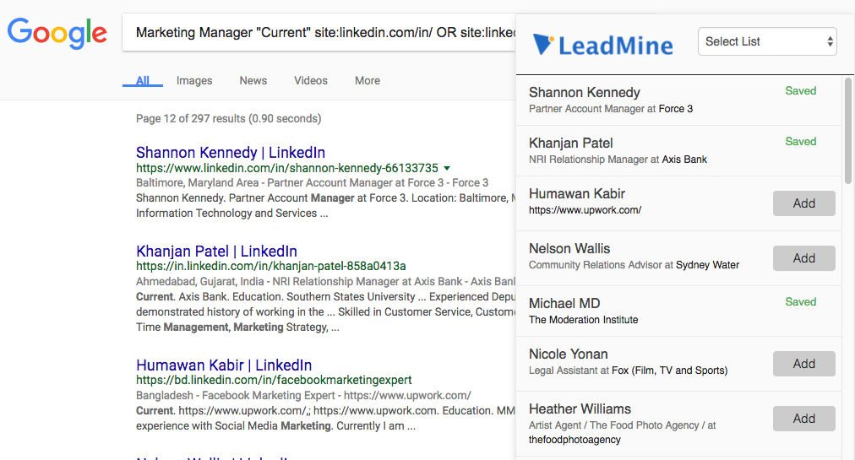855x460 pixels.
Task: Add Humawan Kabir to the list
Action: pyautogui.click(x=803, y=203)
